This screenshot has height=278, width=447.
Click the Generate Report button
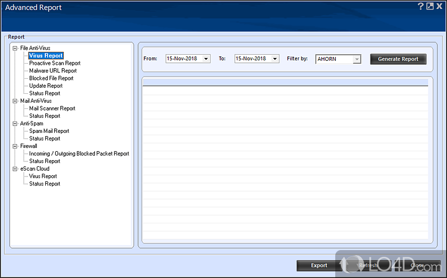[398, 59]
